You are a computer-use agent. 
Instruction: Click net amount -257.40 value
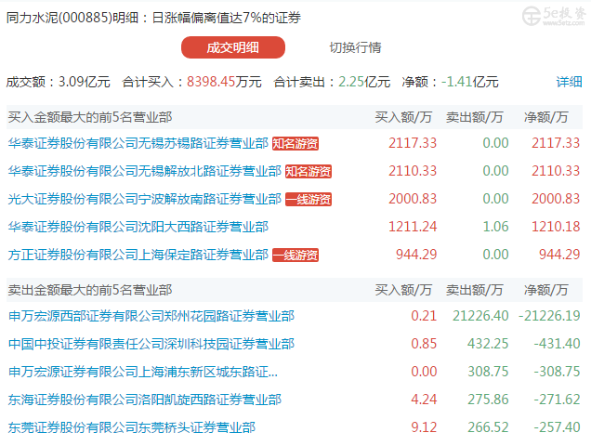point(557,427)
